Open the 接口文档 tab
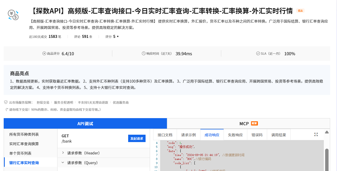Viewport: 337px width, 171px height. tap(165, 135)
